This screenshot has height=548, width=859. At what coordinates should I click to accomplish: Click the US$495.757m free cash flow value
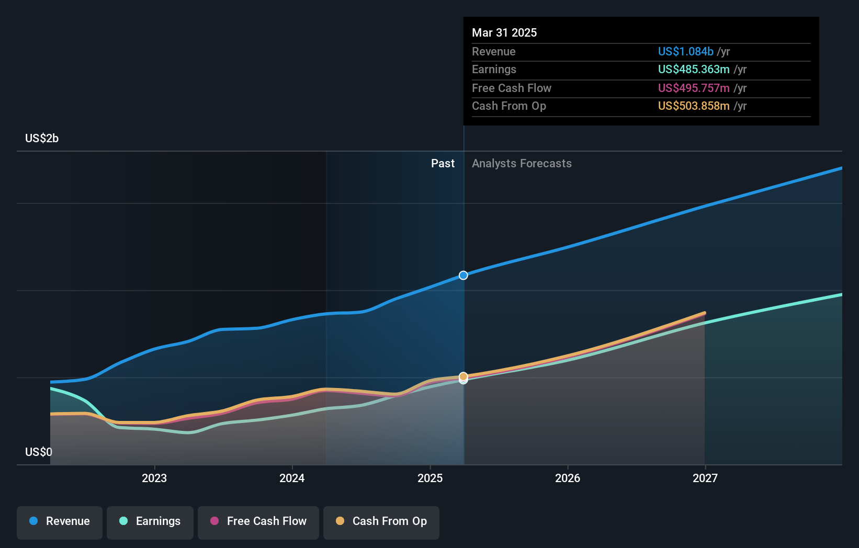[694, 88]
